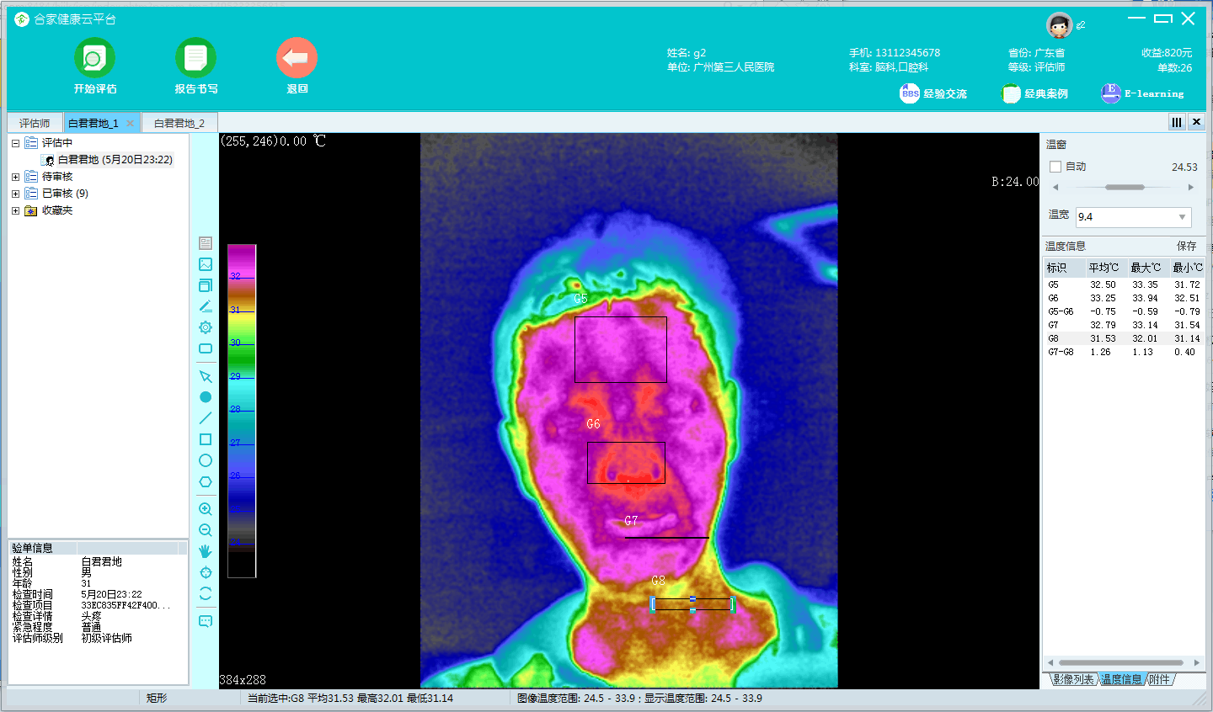Switch to the 白君君地_2 tab

coord(179,123)
